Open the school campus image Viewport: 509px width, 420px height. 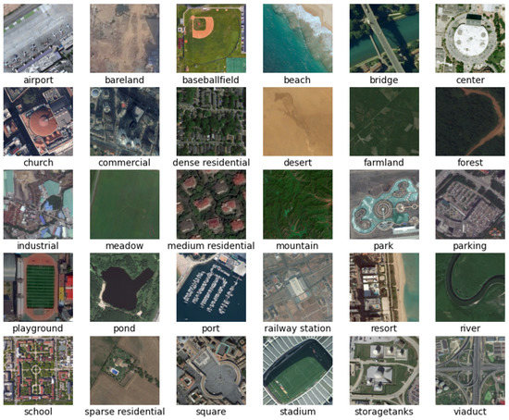click(x=38, y=371)
